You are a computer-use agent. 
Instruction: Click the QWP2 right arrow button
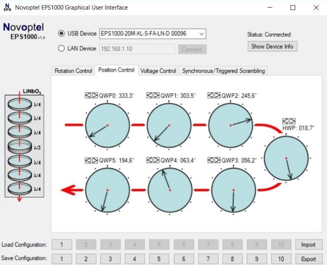click(217, 96)
